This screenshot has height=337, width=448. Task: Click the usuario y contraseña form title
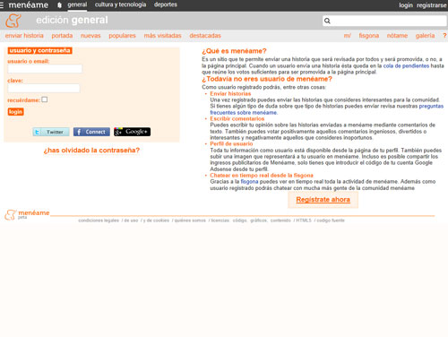[39, 50]
